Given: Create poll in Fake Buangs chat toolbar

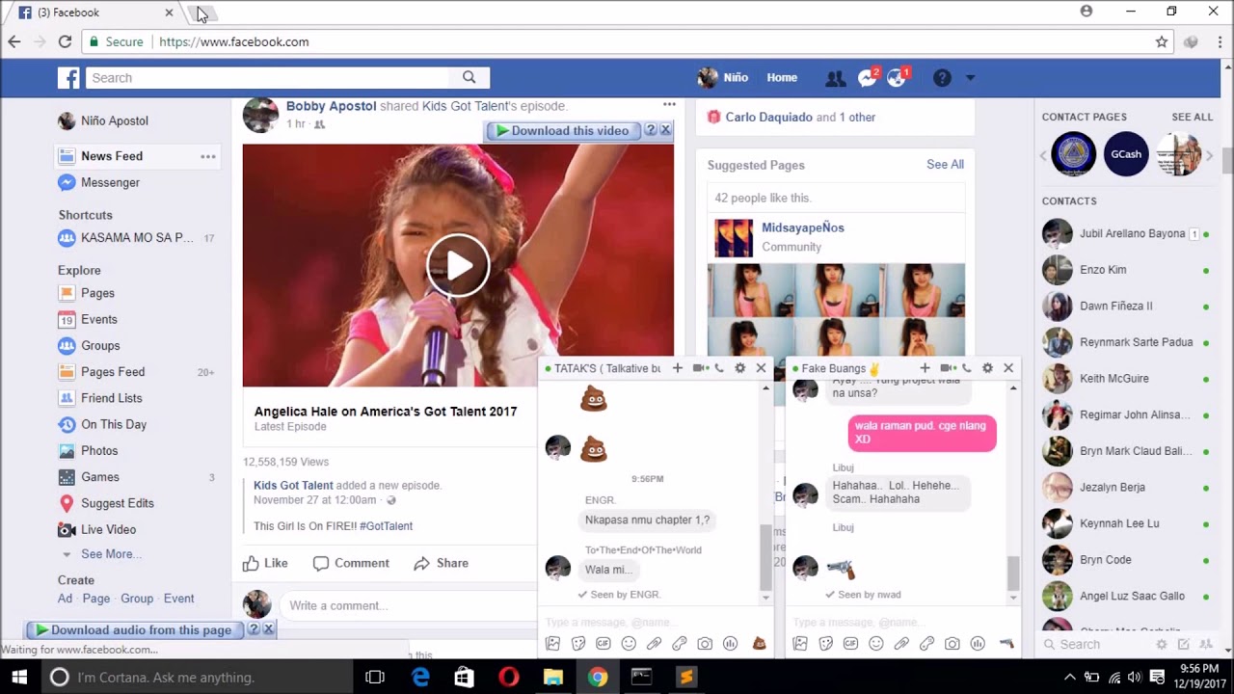Looking at the screenshot, I should 978,644.
